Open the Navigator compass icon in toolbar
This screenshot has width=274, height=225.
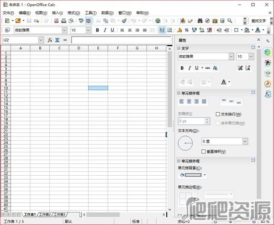tap(207, 21)
